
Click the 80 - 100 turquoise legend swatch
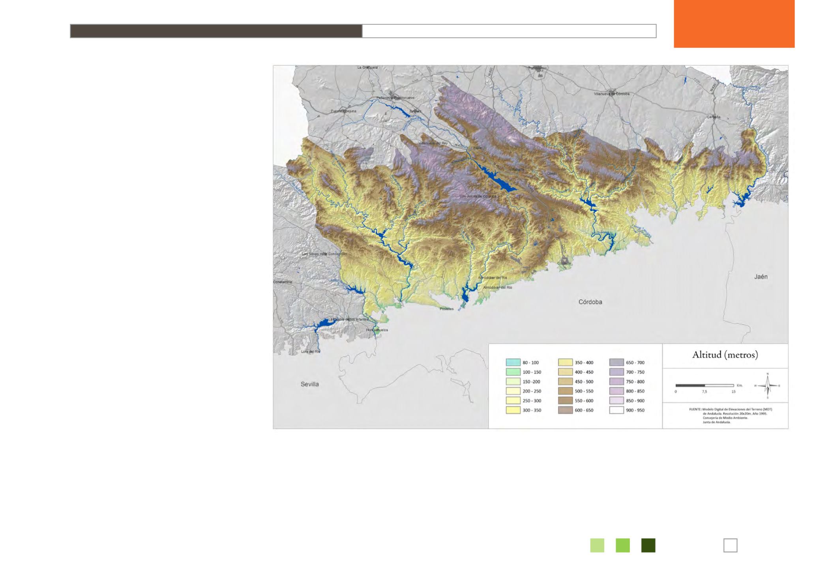tap(513, 363)
